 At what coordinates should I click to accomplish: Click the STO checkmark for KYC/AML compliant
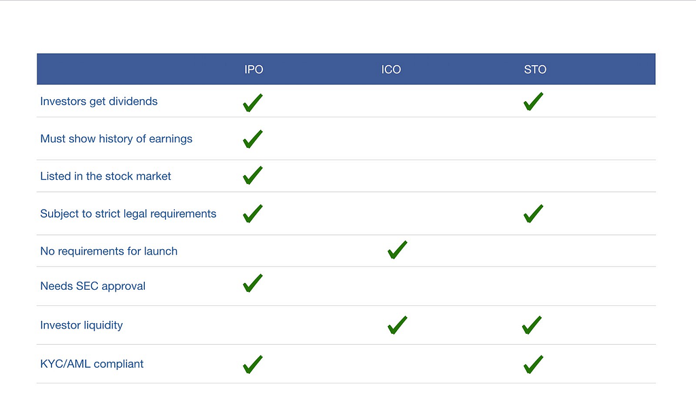(533, 364)
